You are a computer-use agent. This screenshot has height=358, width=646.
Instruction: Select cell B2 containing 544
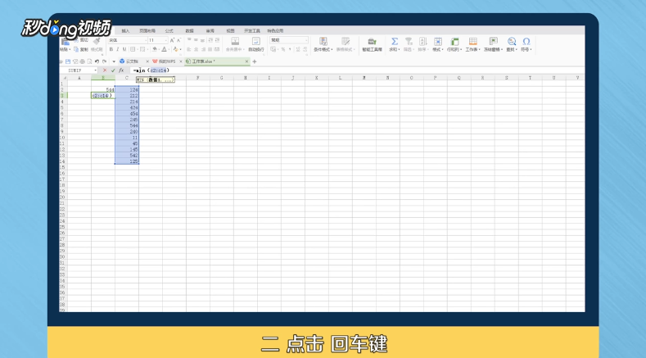click(103, 89)
